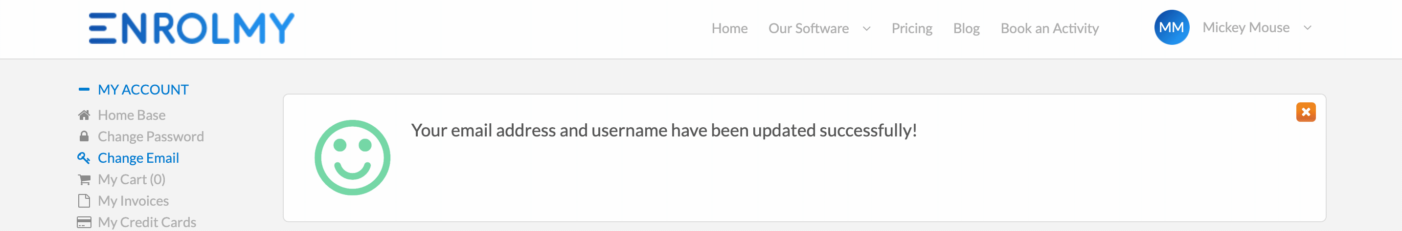Open the Blog nav link
This screenshot has width=1402, height=231.
point(966,28)
